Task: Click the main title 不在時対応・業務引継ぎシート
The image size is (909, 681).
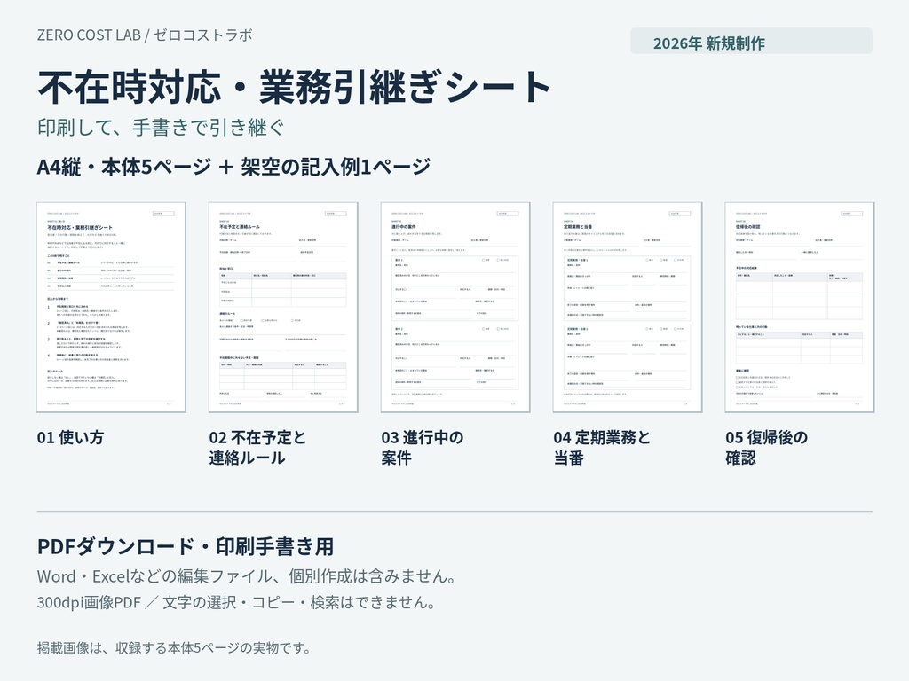Action: [x=294, y=88]
